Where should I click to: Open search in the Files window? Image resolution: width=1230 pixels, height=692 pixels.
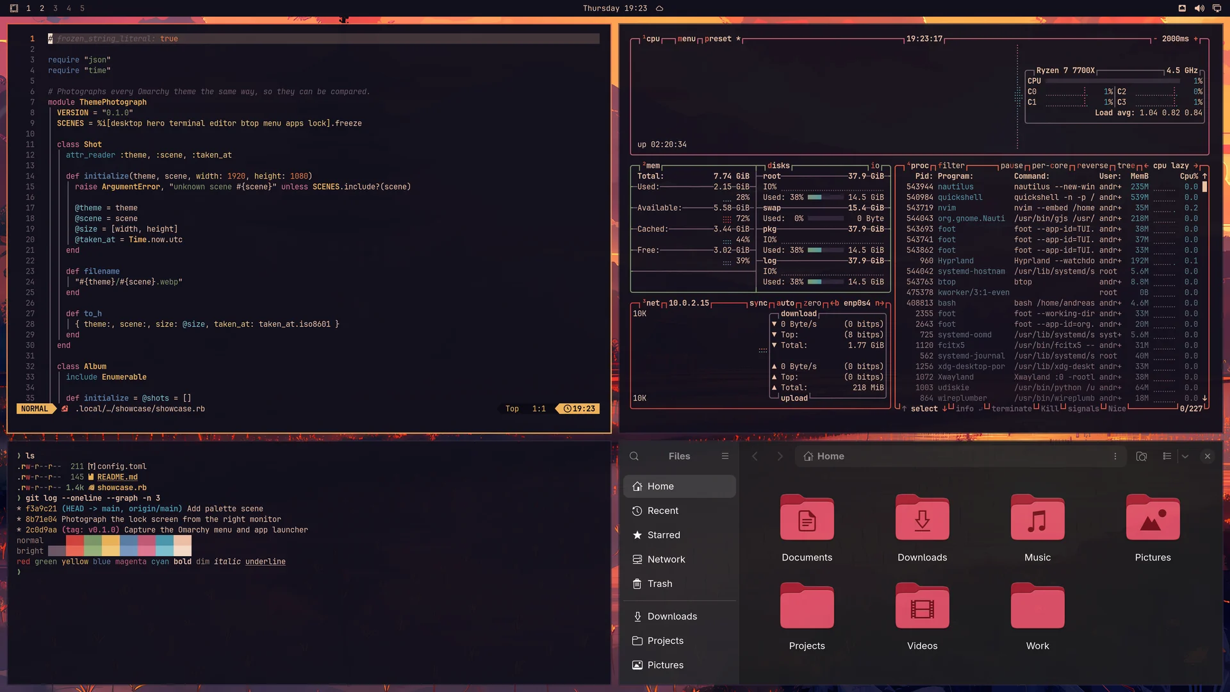[634, 456]
